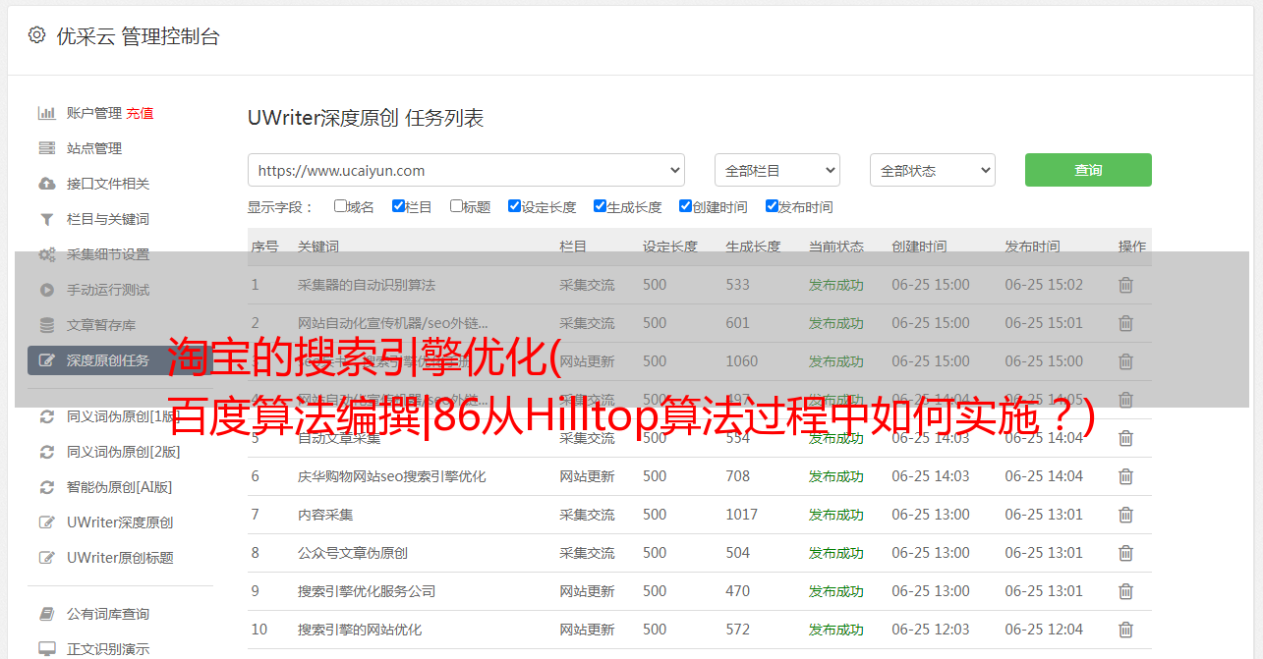
Task: Click 发布成功 status in 内容采集 row
Action: [x=836, y=515]
